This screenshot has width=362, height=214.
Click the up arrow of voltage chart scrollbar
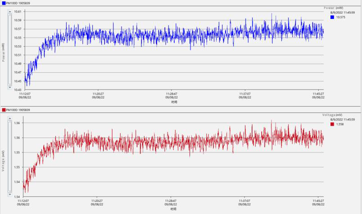9,119
